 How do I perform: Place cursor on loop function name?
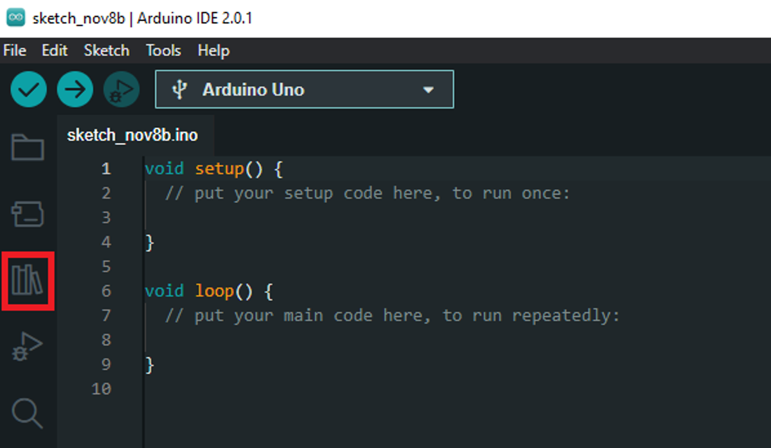pos(215,291)
